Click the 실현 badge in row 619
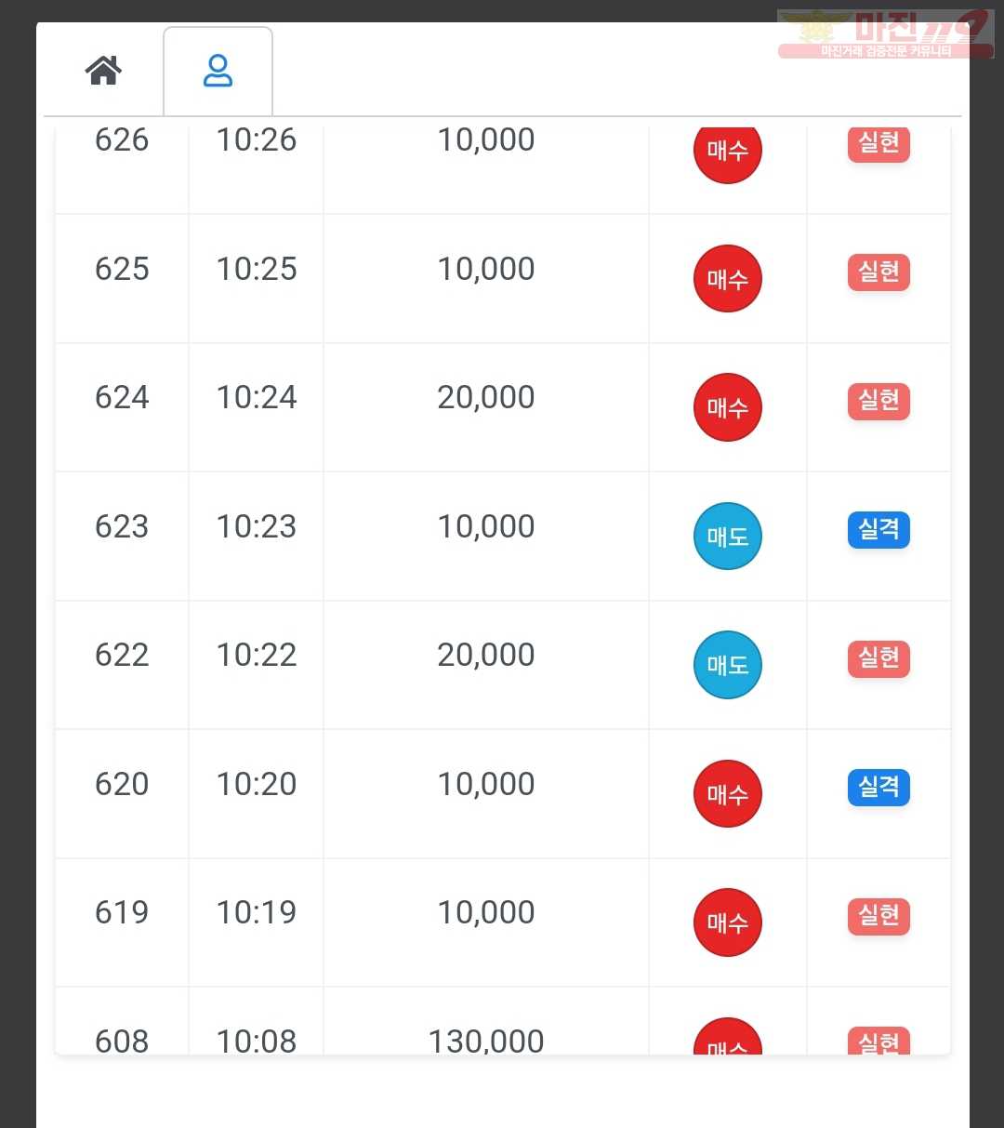The image size is (1004, 1128). [878, 916]
